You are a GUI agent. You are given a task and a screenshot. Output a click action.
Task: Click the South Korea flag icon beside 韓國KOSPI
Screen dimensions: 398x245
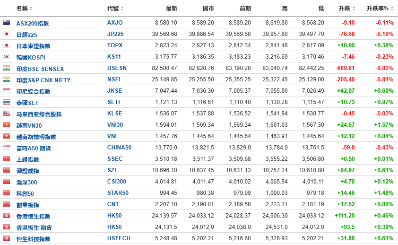click(x=7, y=57)
